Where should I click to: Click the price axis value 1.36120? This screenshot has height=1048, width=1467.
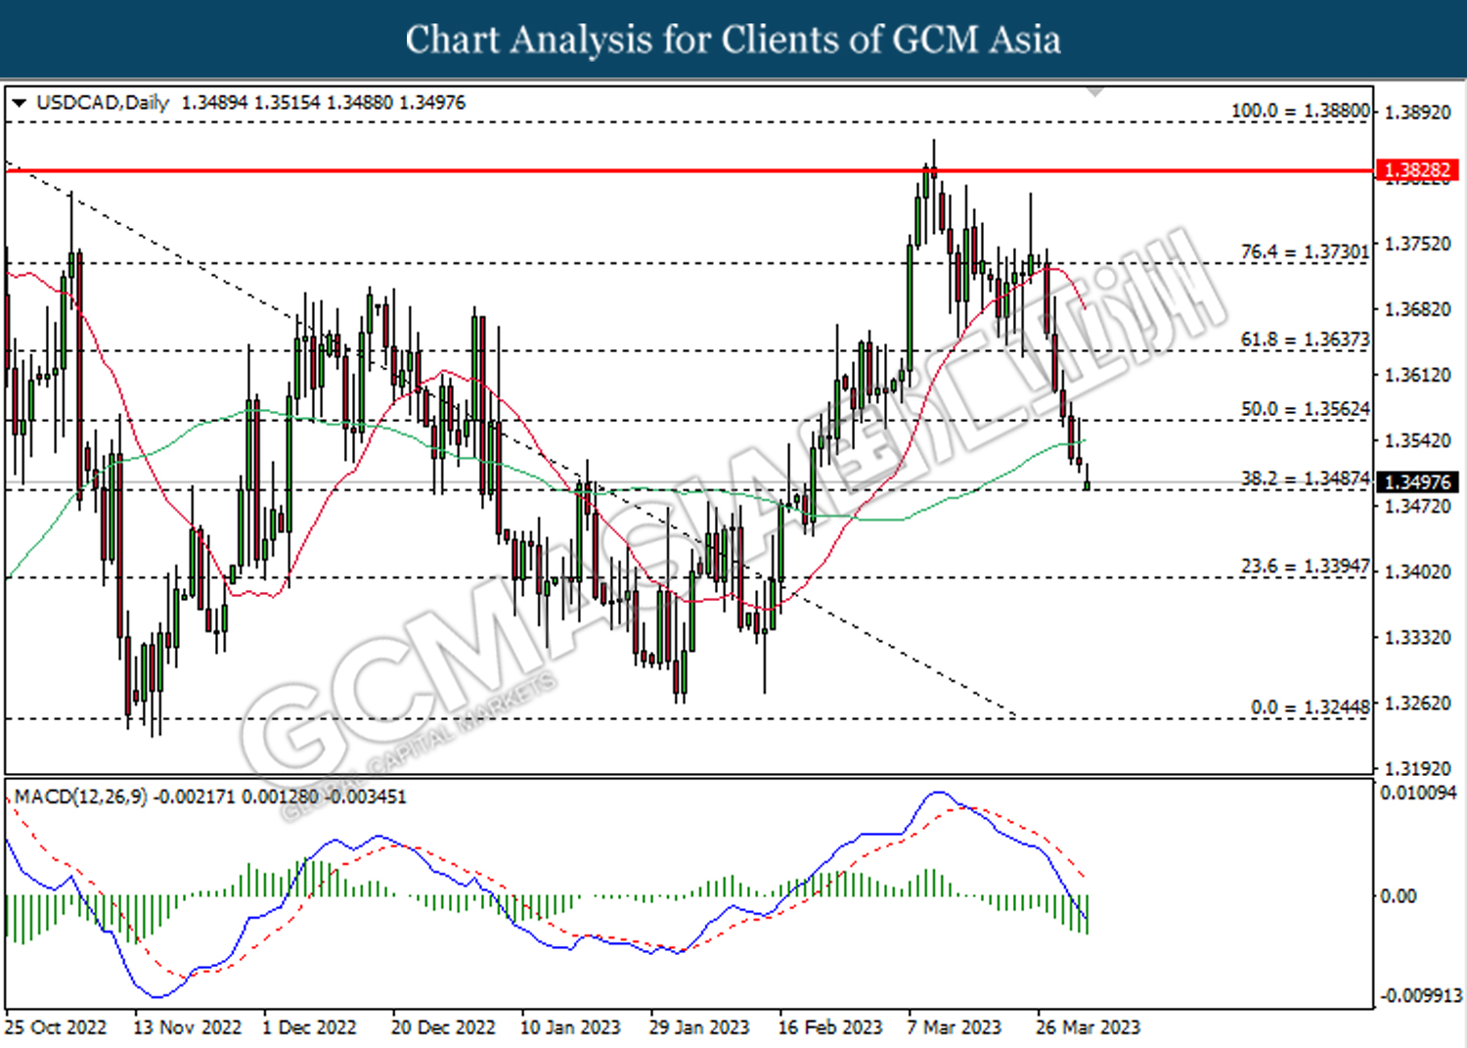tap(1418, 375)
